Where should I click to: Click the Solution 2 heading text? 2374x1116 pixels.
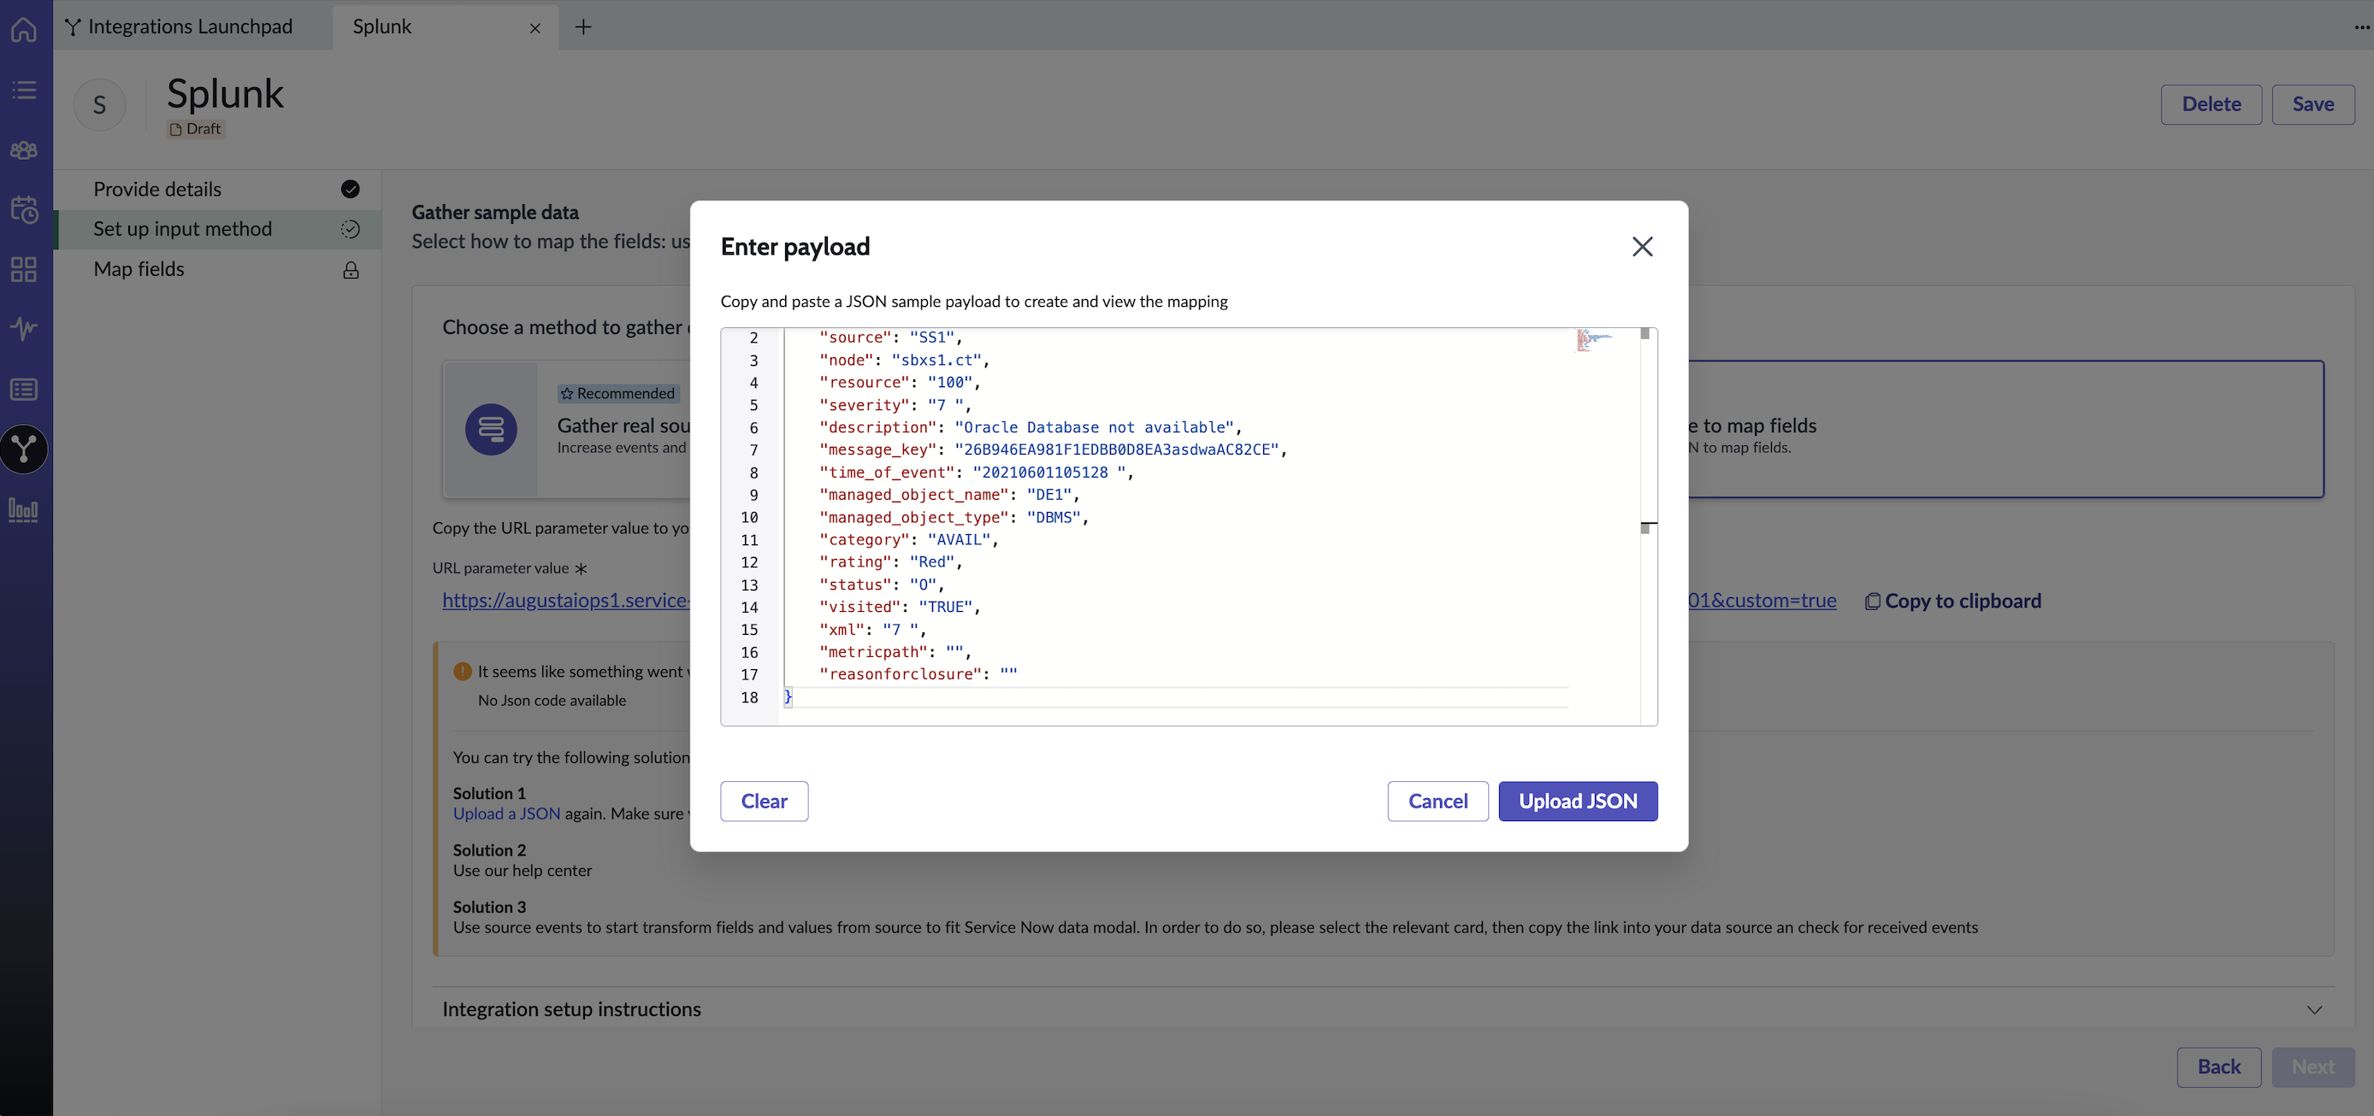pyautogui.click(x=489, y=850)
